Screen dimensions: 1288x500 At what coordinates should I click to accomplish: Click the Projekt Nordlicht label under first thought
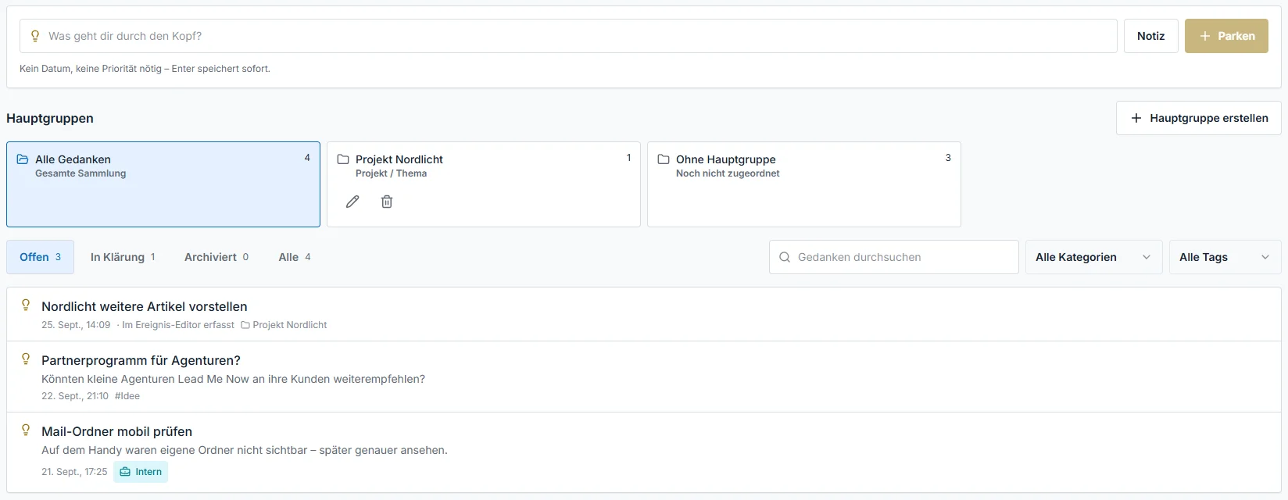(290, 325)
